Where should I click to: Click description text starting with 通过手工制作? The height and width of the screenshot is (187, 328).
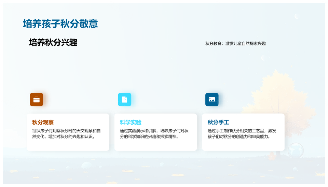coord(242,134)
